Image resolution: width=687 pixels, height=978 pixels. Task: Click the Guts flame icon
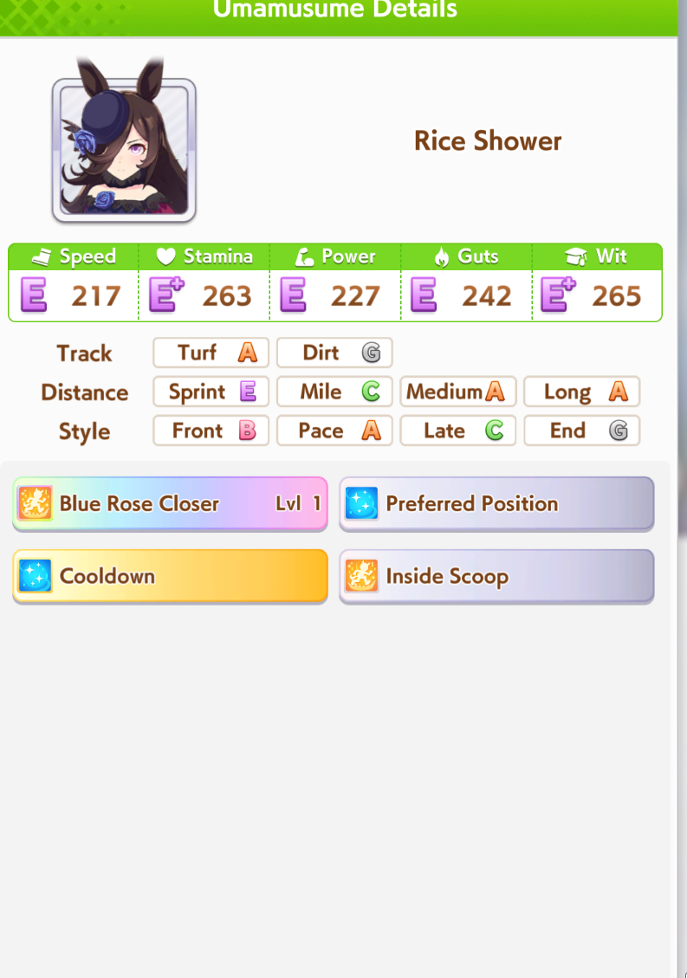click(x=442, y=256)
